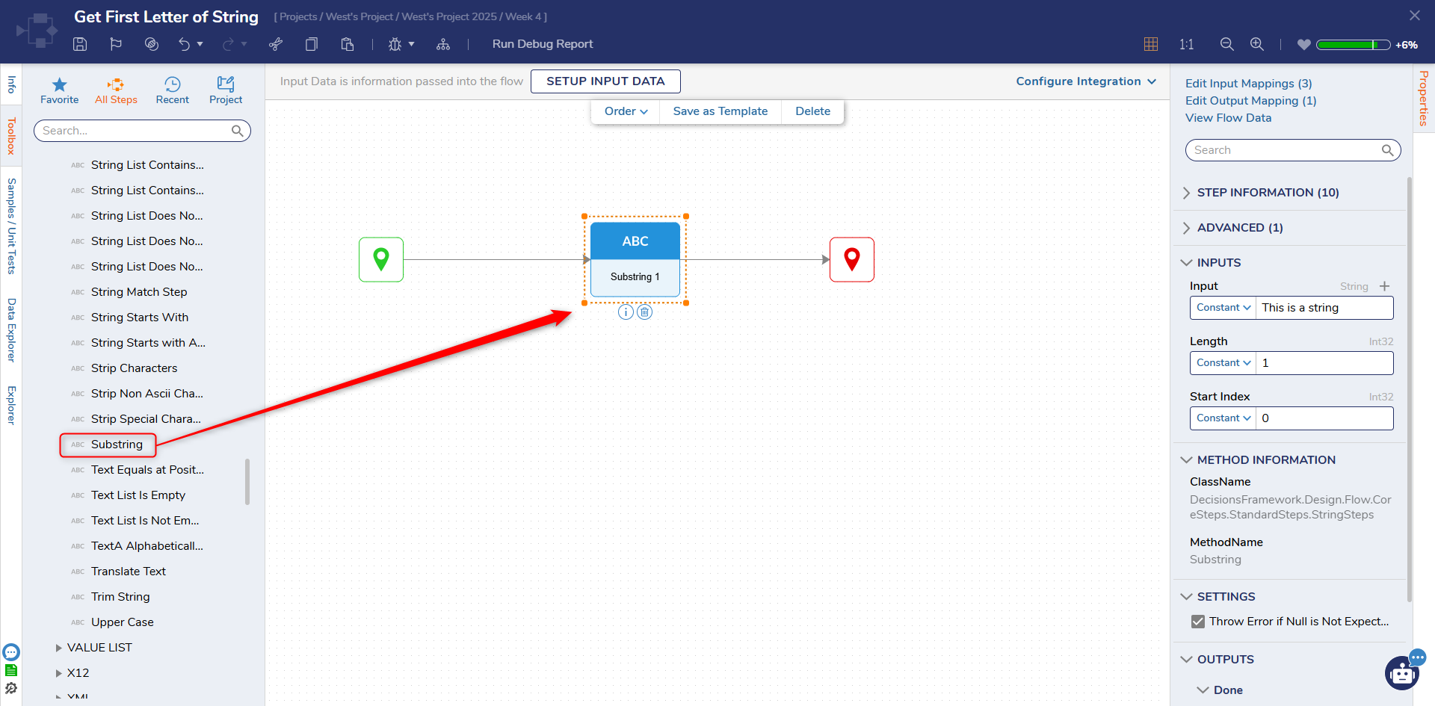
Task: Click the hierarchy tree icon in toolbar
Action: click(x=443, y=44)
